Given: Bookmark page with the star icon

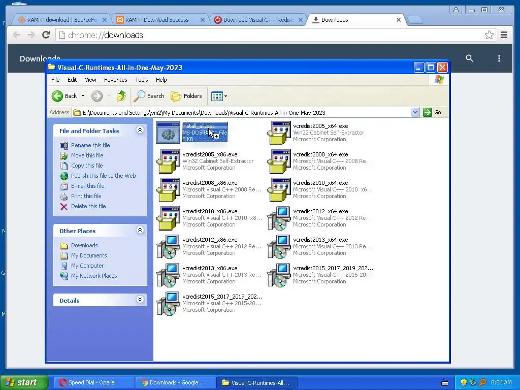Looking at the screenshot, I should (489, 35).
